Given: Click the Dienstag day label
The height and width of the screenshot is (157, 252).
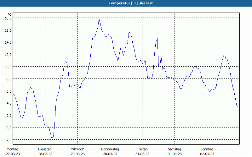Looking at the screenshot, I should [x=45, y=149].
